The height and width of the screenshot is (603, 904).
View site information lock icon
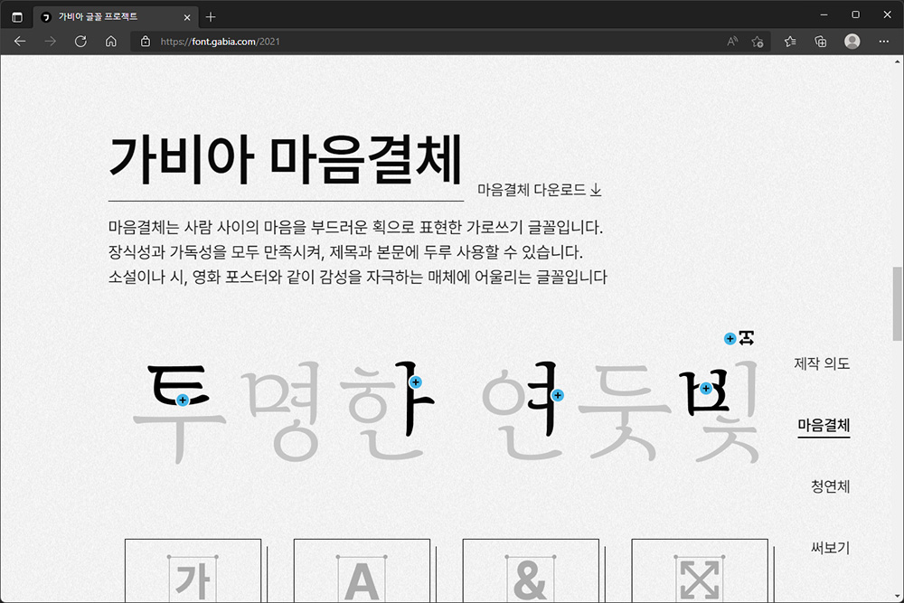[146, 42]
